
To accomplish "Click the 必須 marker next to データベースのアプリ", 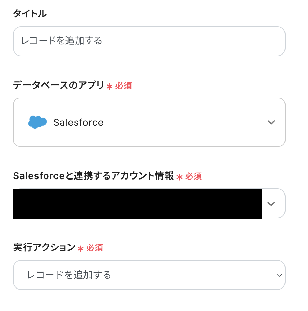I will pos(124,86).
